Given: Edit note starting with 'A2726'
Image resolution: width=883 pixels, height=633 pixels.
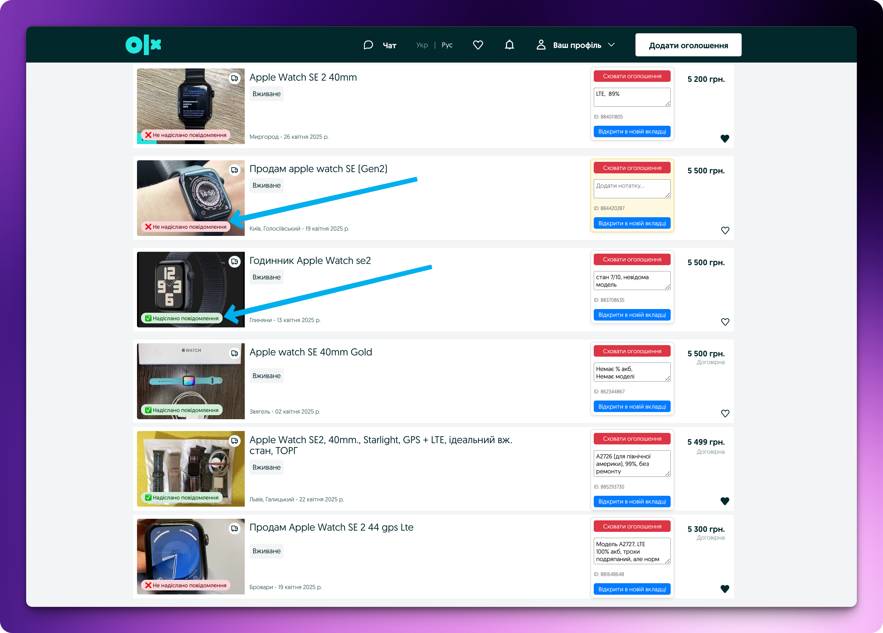Looking at the screenshot, I should coord(632,463).
